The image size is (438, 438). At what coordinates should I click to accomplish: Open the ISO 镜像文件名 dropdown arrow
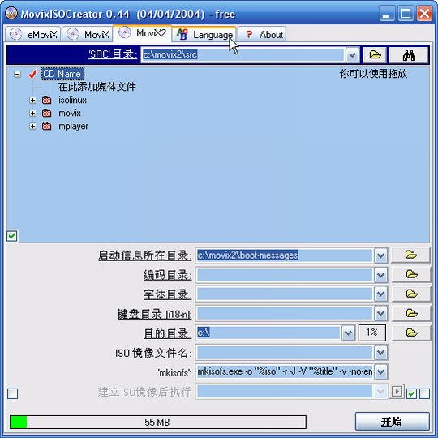[380, 353]
